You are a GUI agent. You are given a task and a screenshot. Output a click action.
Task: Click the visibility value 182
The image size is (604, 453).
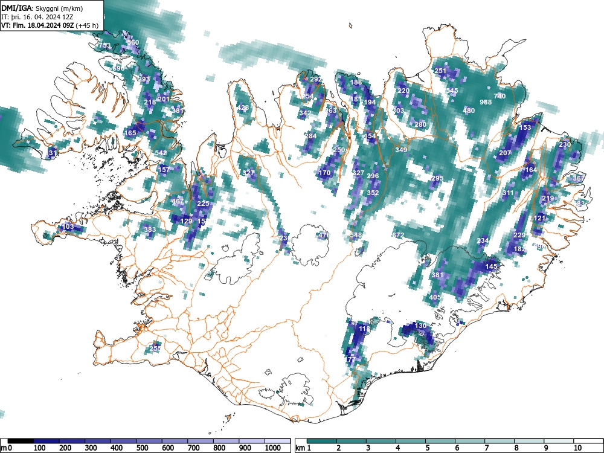[519, 249]
